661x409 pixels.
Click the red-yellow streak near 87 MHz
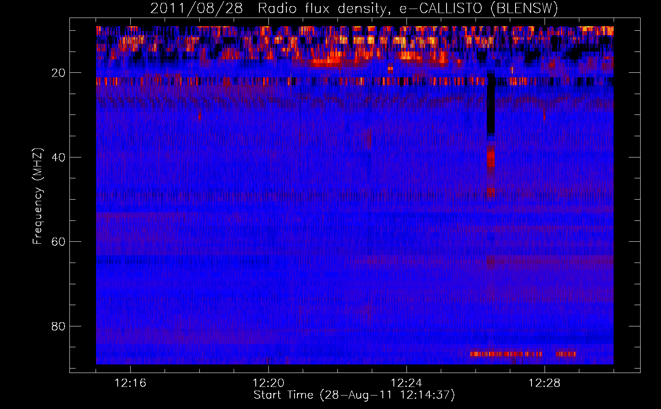point(523,354)
